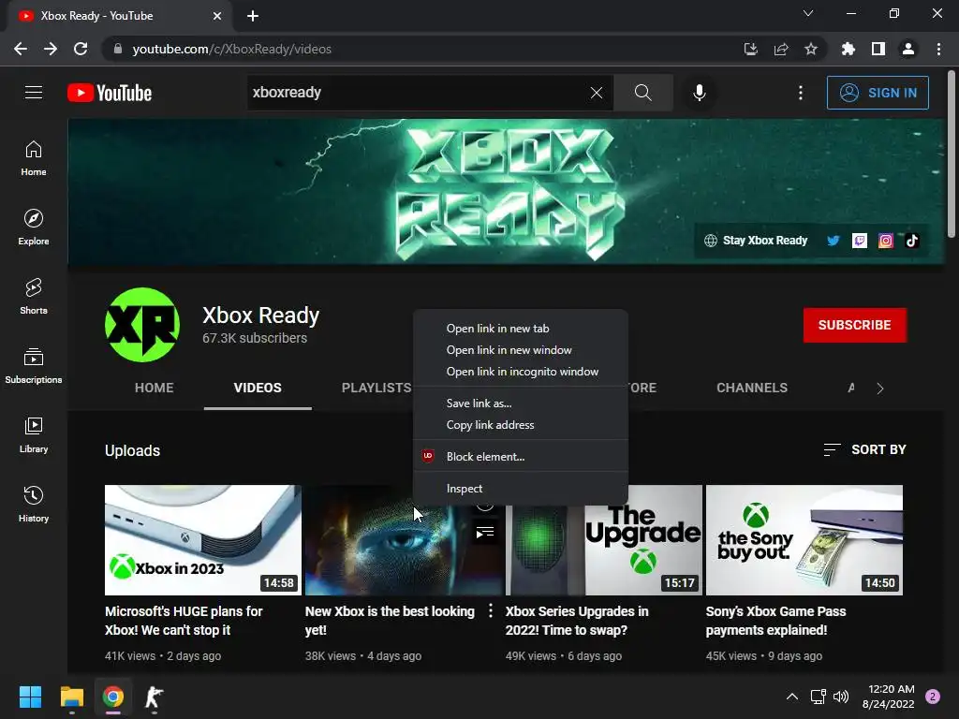Choose Open link in new window

point(521,350)
